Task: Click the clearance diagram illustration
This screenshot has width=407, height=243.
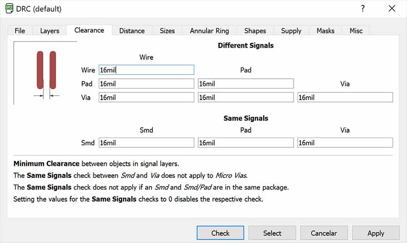Action: coord(46,73)
